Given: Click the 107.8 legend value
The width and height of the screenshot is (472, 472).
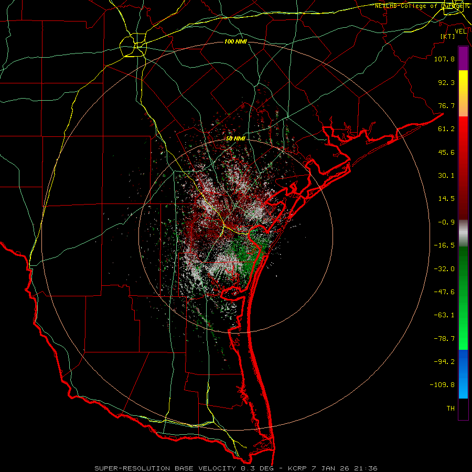Looking at the screenshot, I should point(444,59).
